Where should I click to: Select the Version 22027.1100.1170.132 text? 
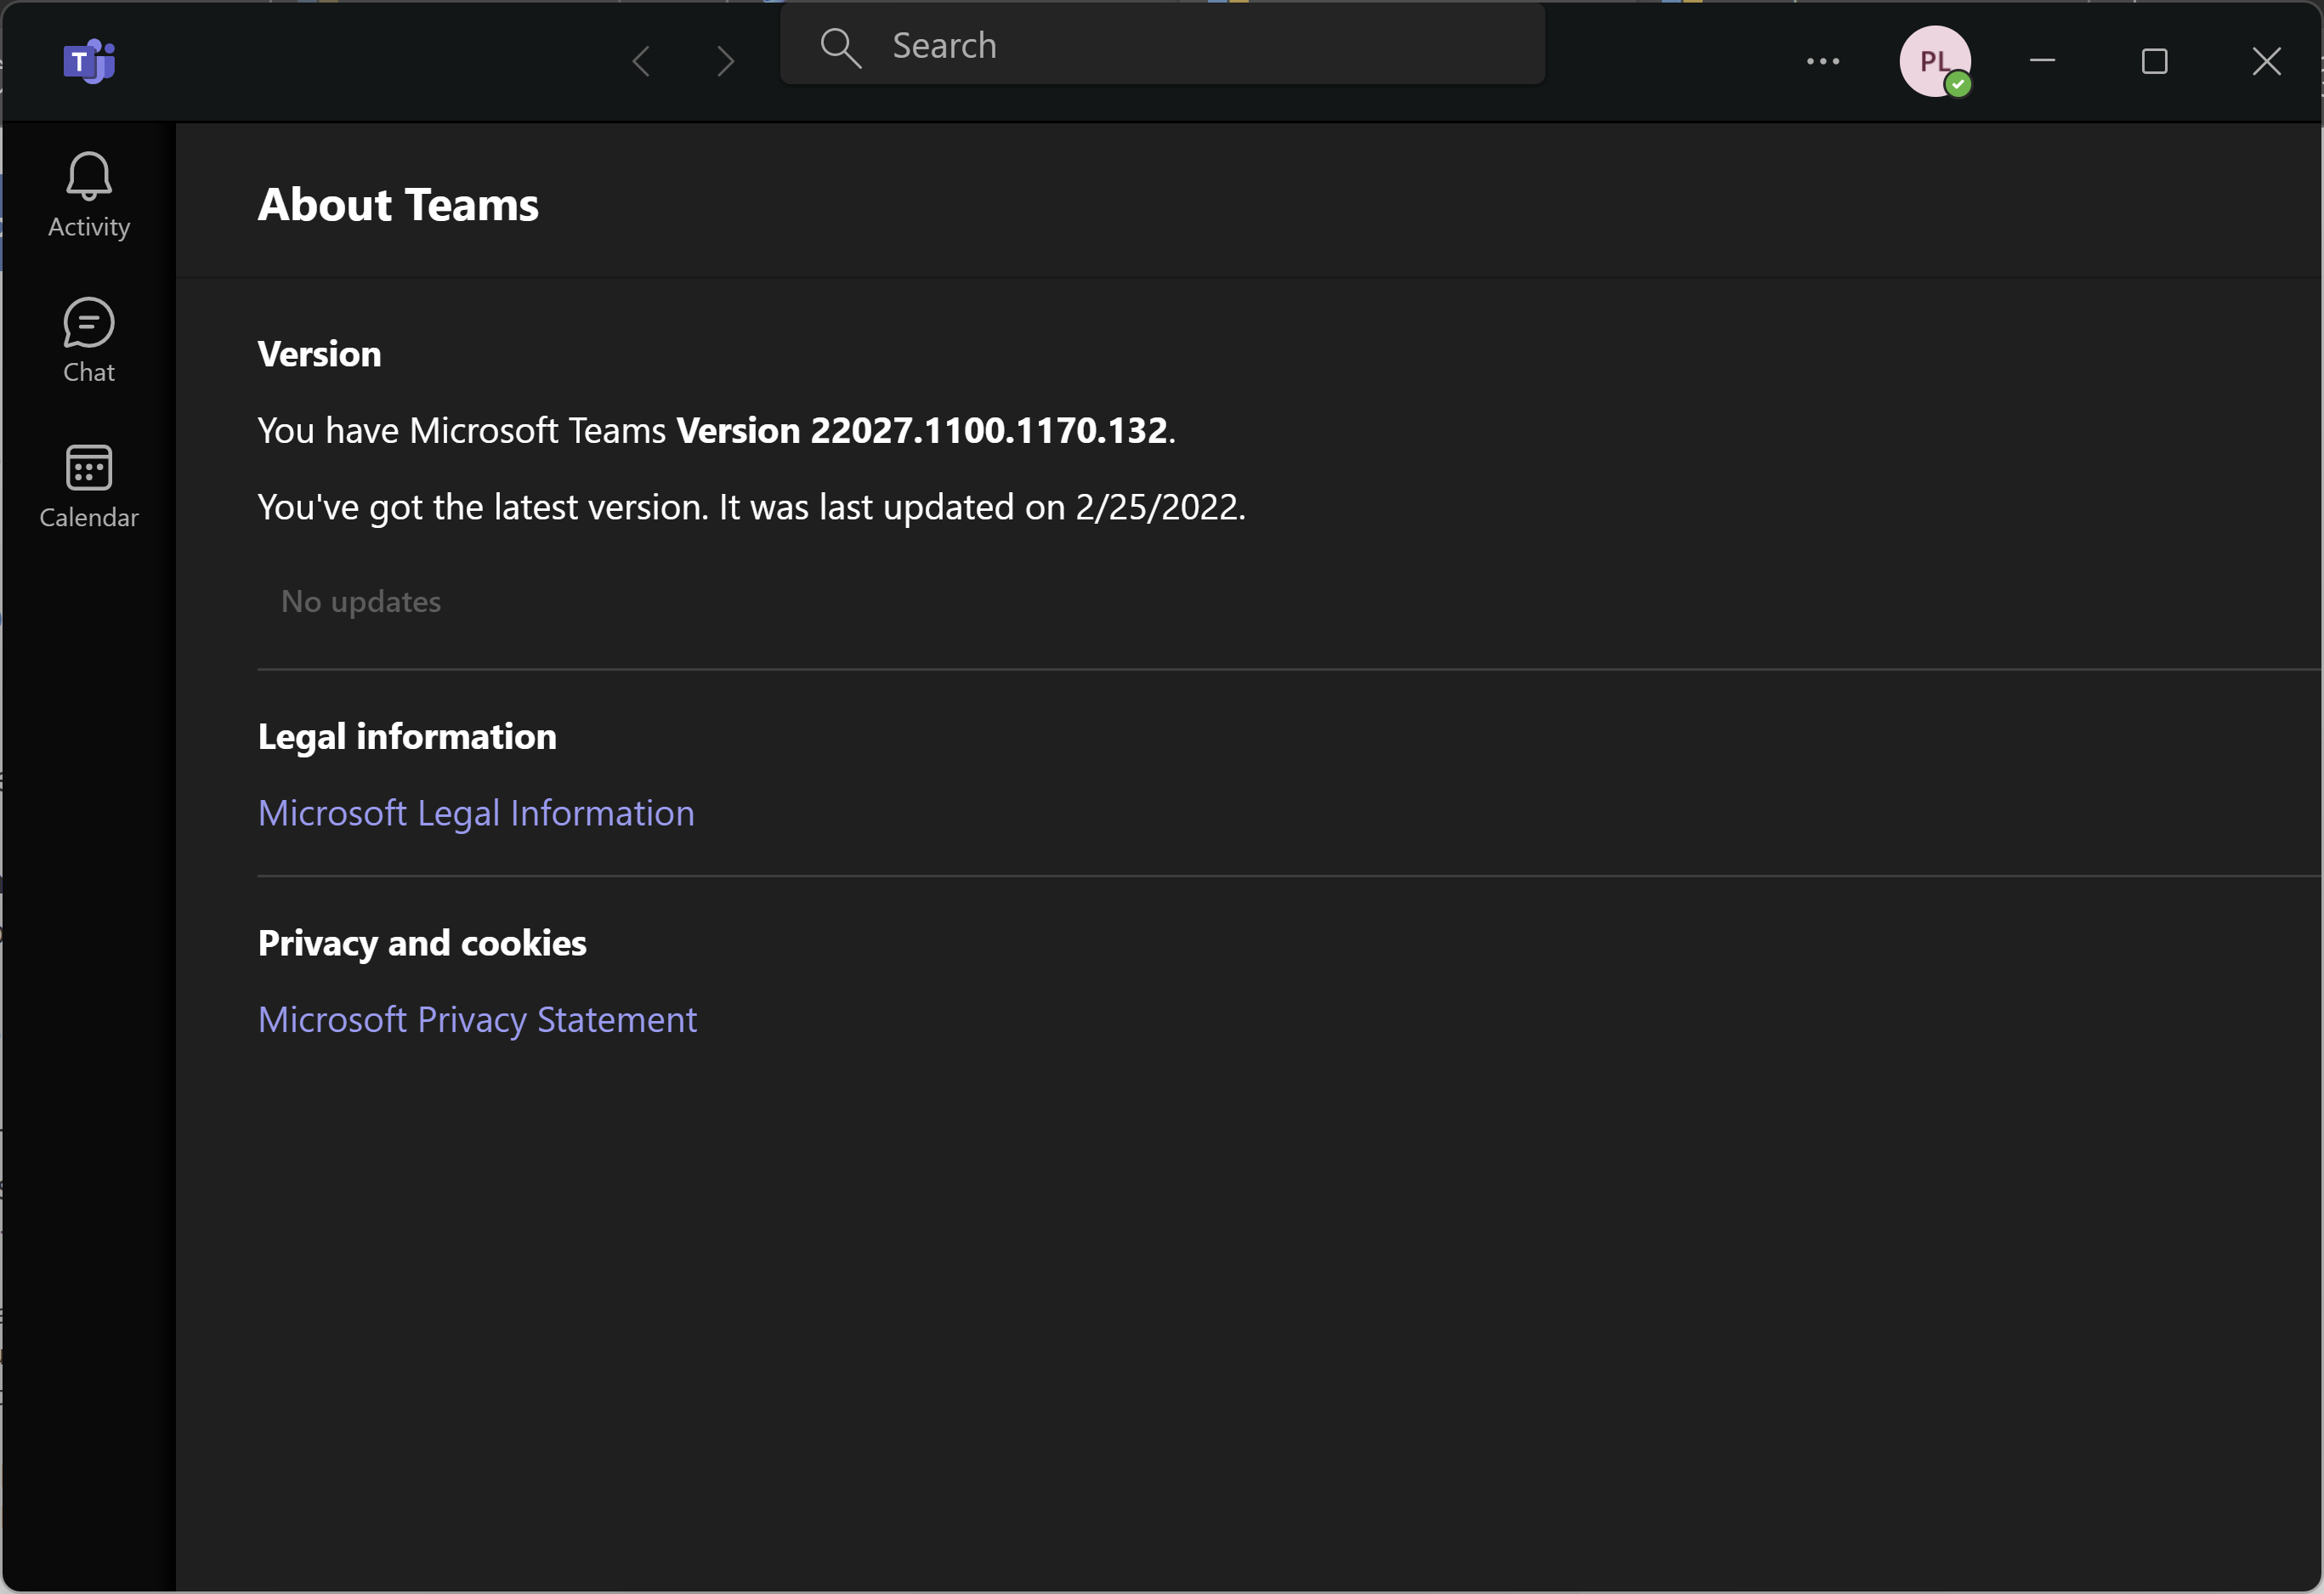922,430
